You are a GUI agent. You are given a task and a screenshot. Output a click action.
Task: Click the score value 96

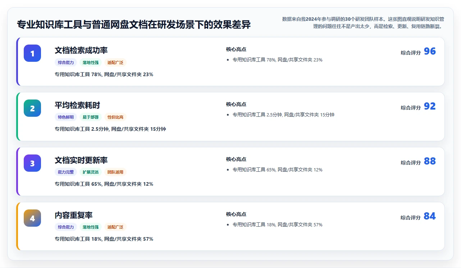pyautogui.click(x=430, y=51)
